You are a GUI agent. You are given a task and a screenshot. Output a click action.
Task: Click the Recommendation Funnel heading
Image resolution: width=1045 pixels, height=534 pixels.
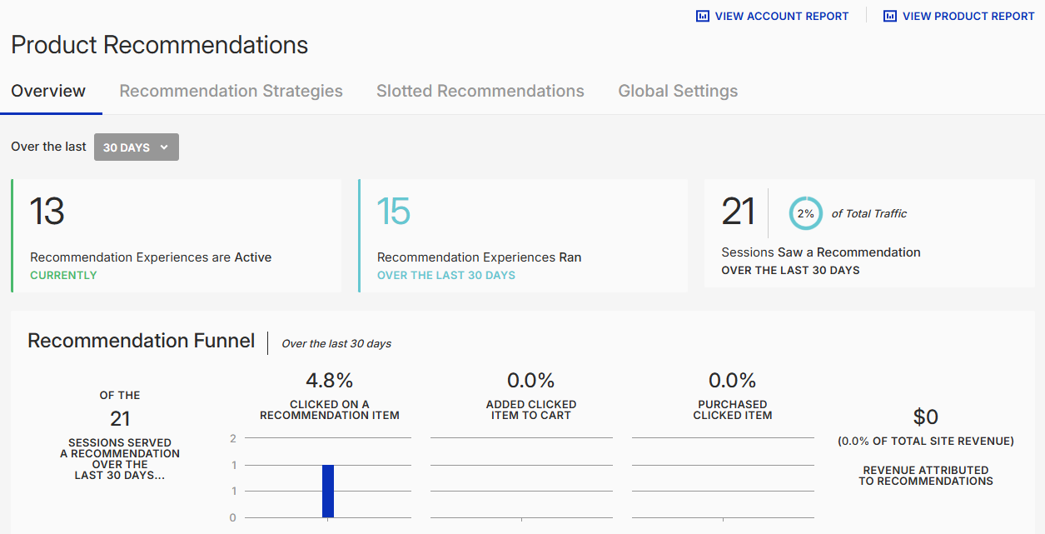click(142, 341)
